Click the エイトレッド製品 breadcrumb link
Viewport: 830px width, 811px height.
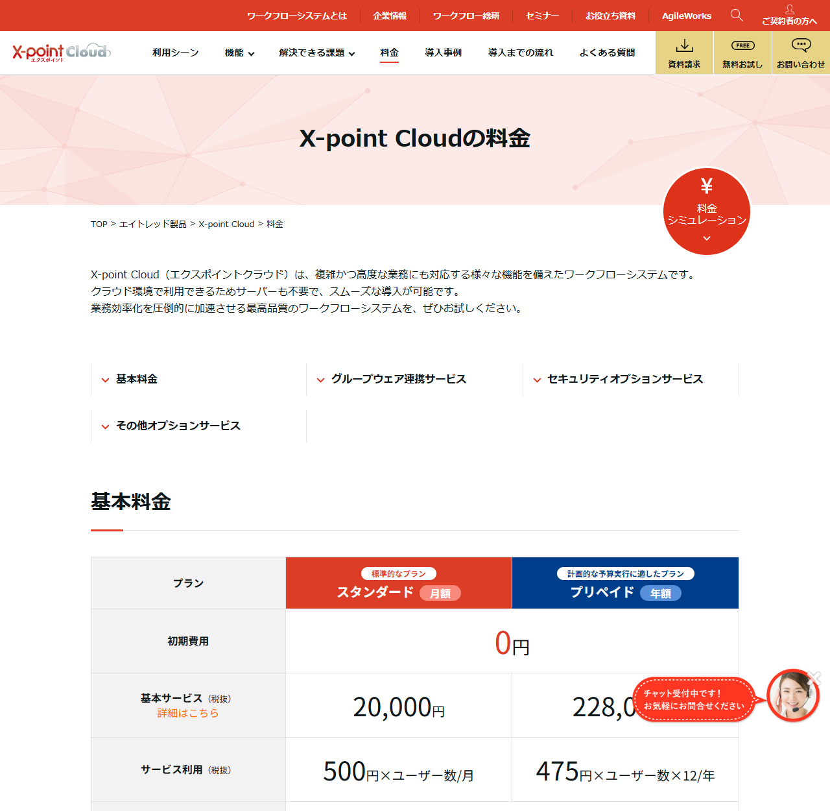153,224
